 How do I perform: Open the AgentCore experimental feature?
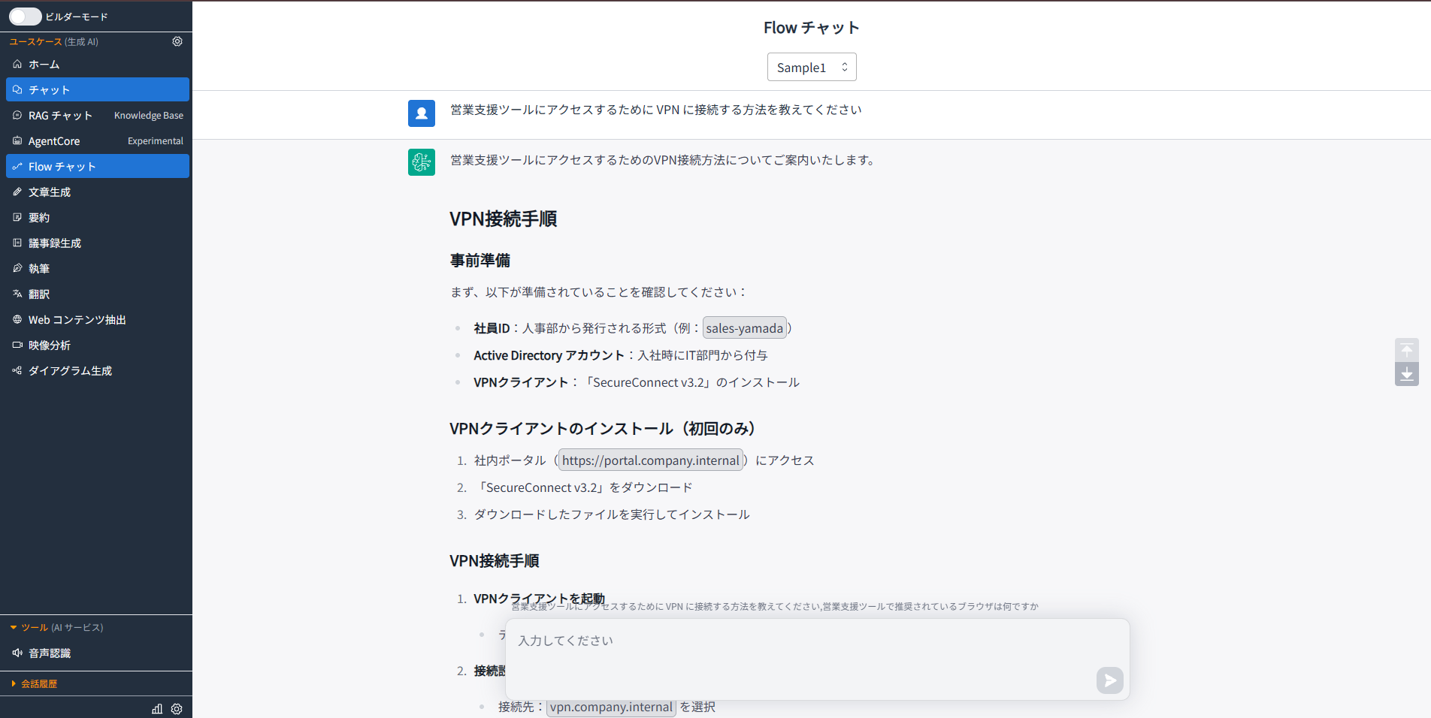coord(53,140)
